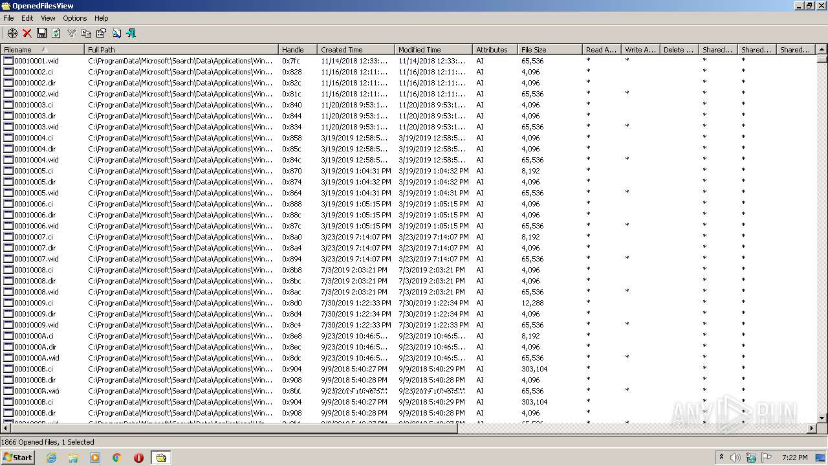This screenshot has width=828, height=466.
Task: Click the filter funnel toolbar icon
Action: click(72, 33)
